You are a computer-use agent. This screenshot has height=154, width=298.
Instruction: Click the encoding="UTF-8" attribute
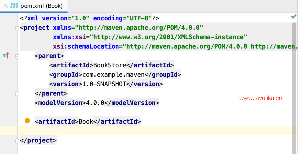click(122, 18)
